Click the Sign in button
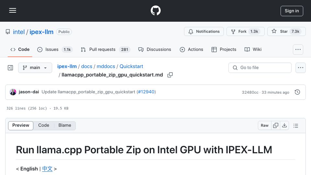This screenshot has height=175, width=311. pyautogui.click(x=292, y=11)
